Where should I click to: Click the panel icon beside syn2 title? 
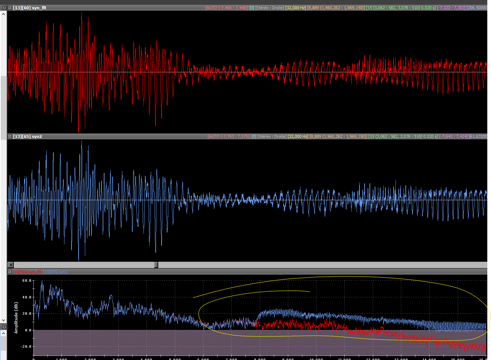tap(10, 136)
